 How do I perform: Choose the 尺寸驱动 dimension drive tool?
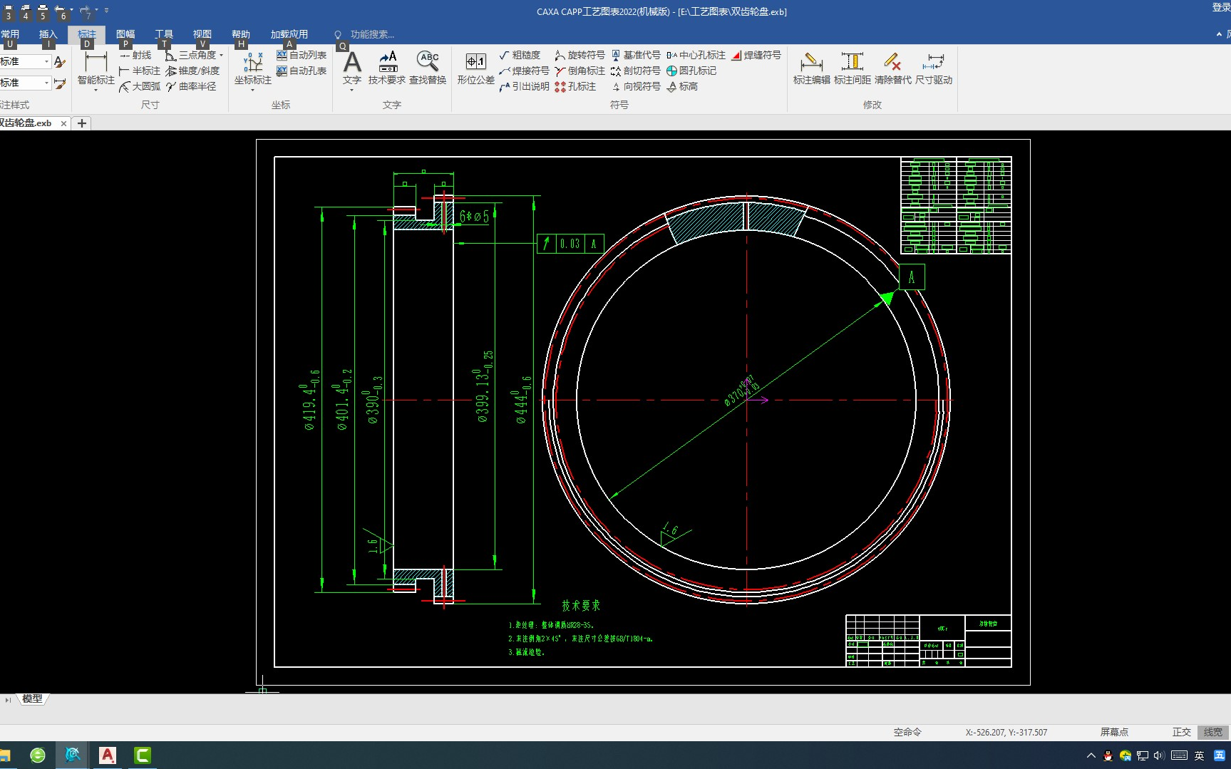tap(933, 68)
